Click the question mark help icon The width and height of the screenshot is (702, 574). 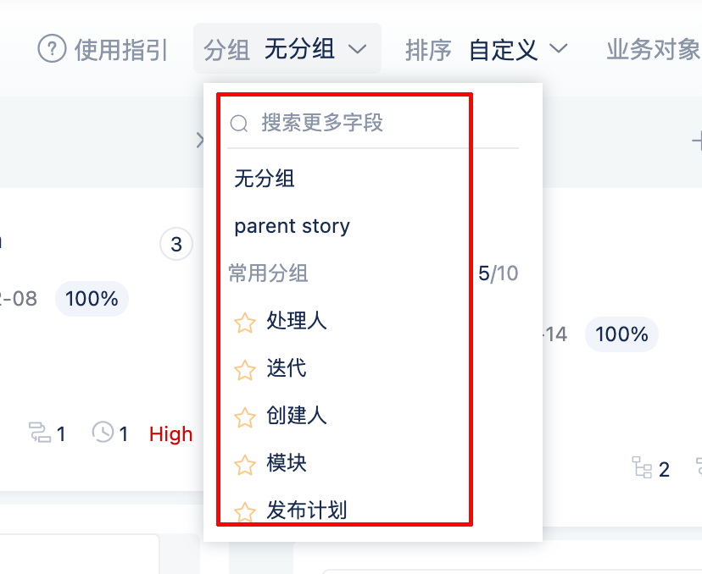[x=52, y=49]
